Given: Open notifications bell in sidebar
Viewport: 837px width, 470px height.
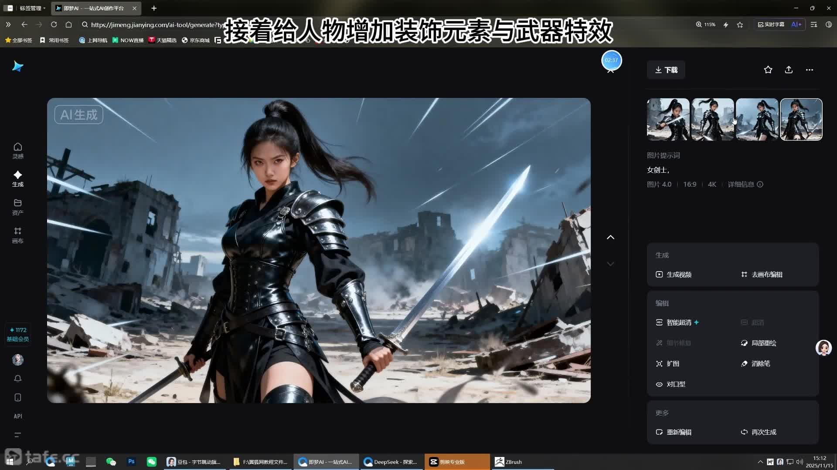Looking at the screenshot, I should pos(17,379).
